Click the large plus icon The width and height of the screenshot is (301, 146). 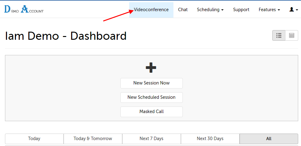pos(151,68)
